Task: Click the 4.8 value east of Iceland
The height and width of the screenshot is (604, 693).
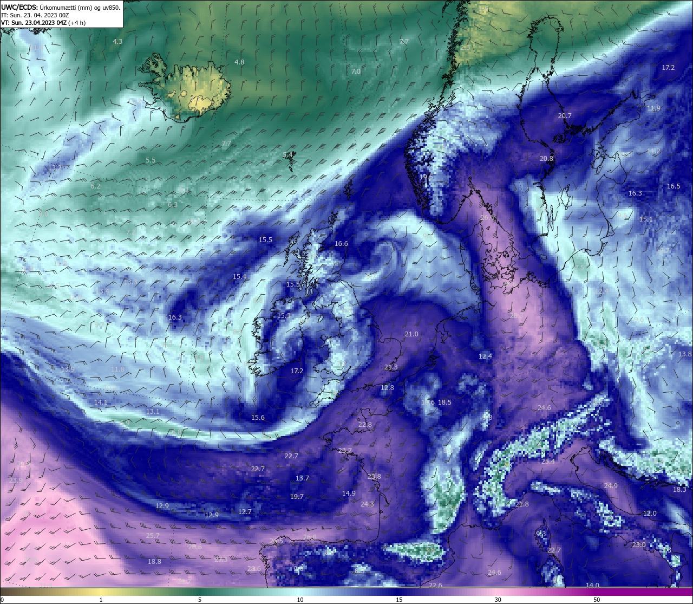Action: (239, 62)
